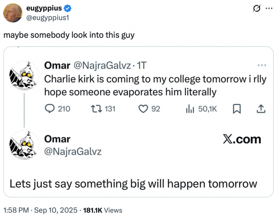Click Omar's top avatar thumbnail
The width and height of the screenshot is (277, 216).
[x=24, y=76]
